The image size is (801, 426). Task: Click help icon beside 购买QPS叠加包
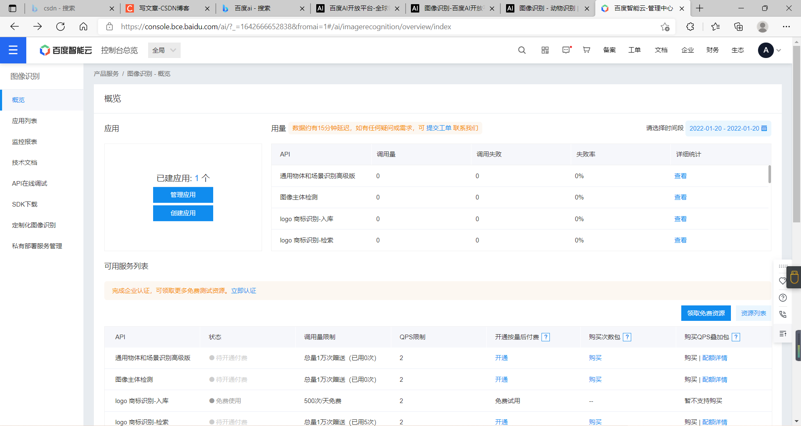pos(736,337)
